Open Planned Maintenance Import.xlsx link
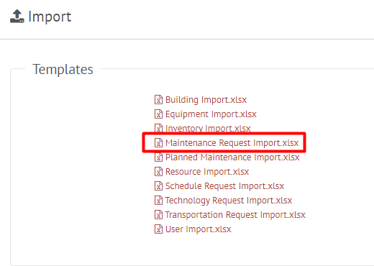374x266 pixels. click(x=232, y=157)
